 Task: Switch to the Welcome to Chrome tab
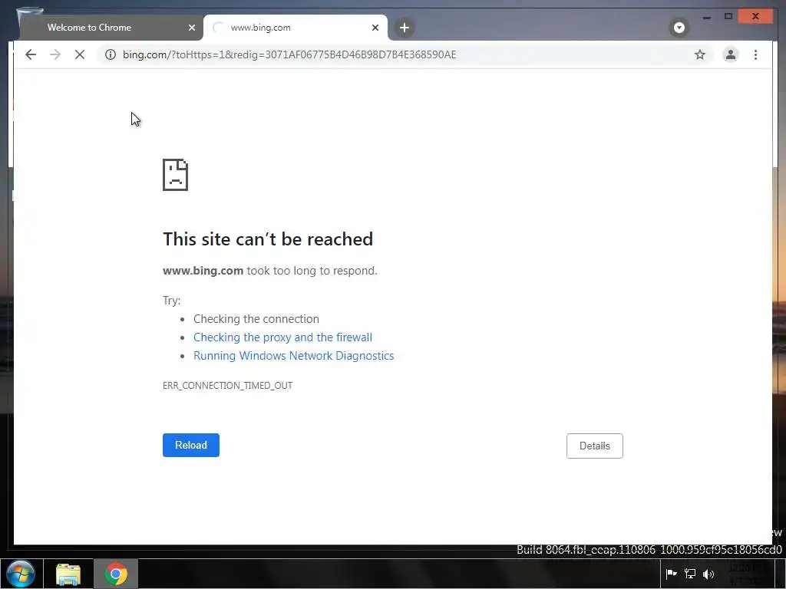point(111,28)
